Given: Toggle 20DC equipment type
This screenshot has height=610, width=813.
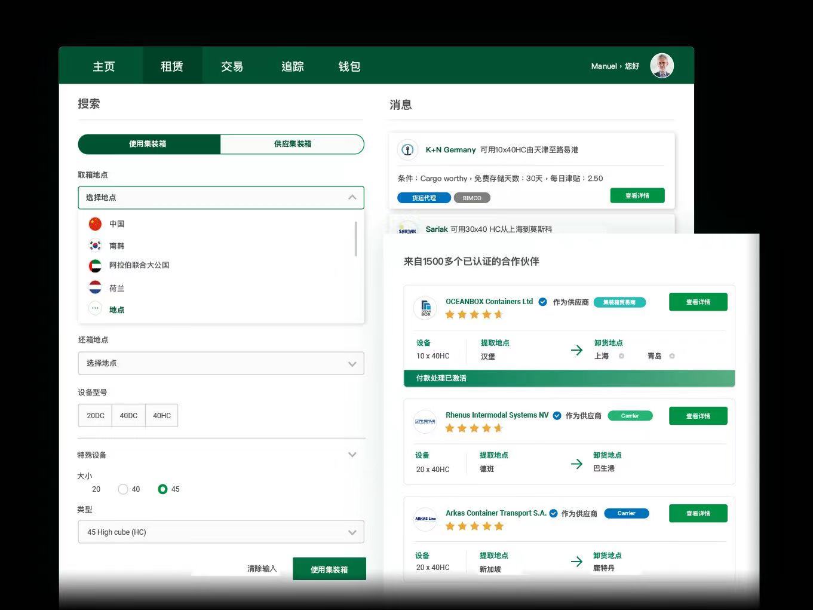Looking at the screenshot, I should 95,415.
